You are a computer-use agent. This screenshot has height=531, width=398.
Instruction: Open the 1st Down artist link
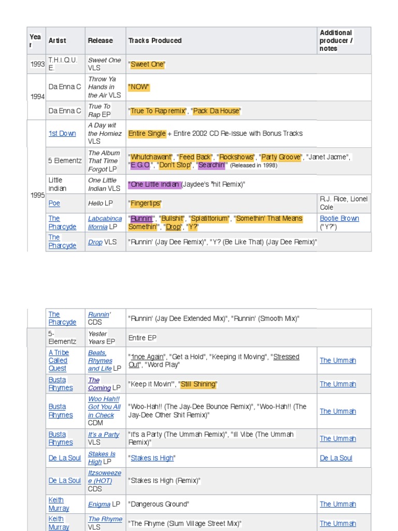pos(62,133)
